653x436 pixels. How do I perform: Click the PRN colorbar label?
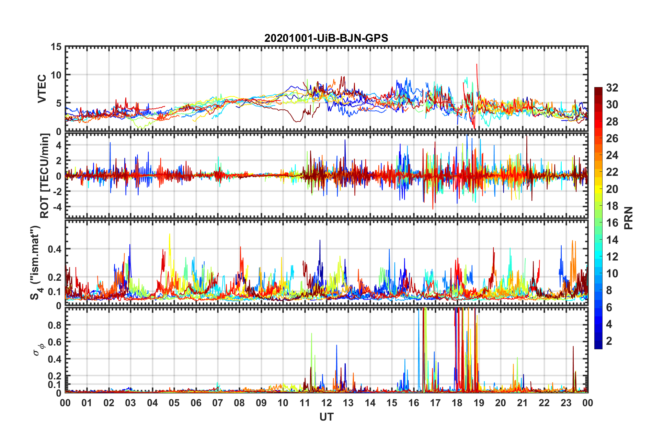[628, 218]
